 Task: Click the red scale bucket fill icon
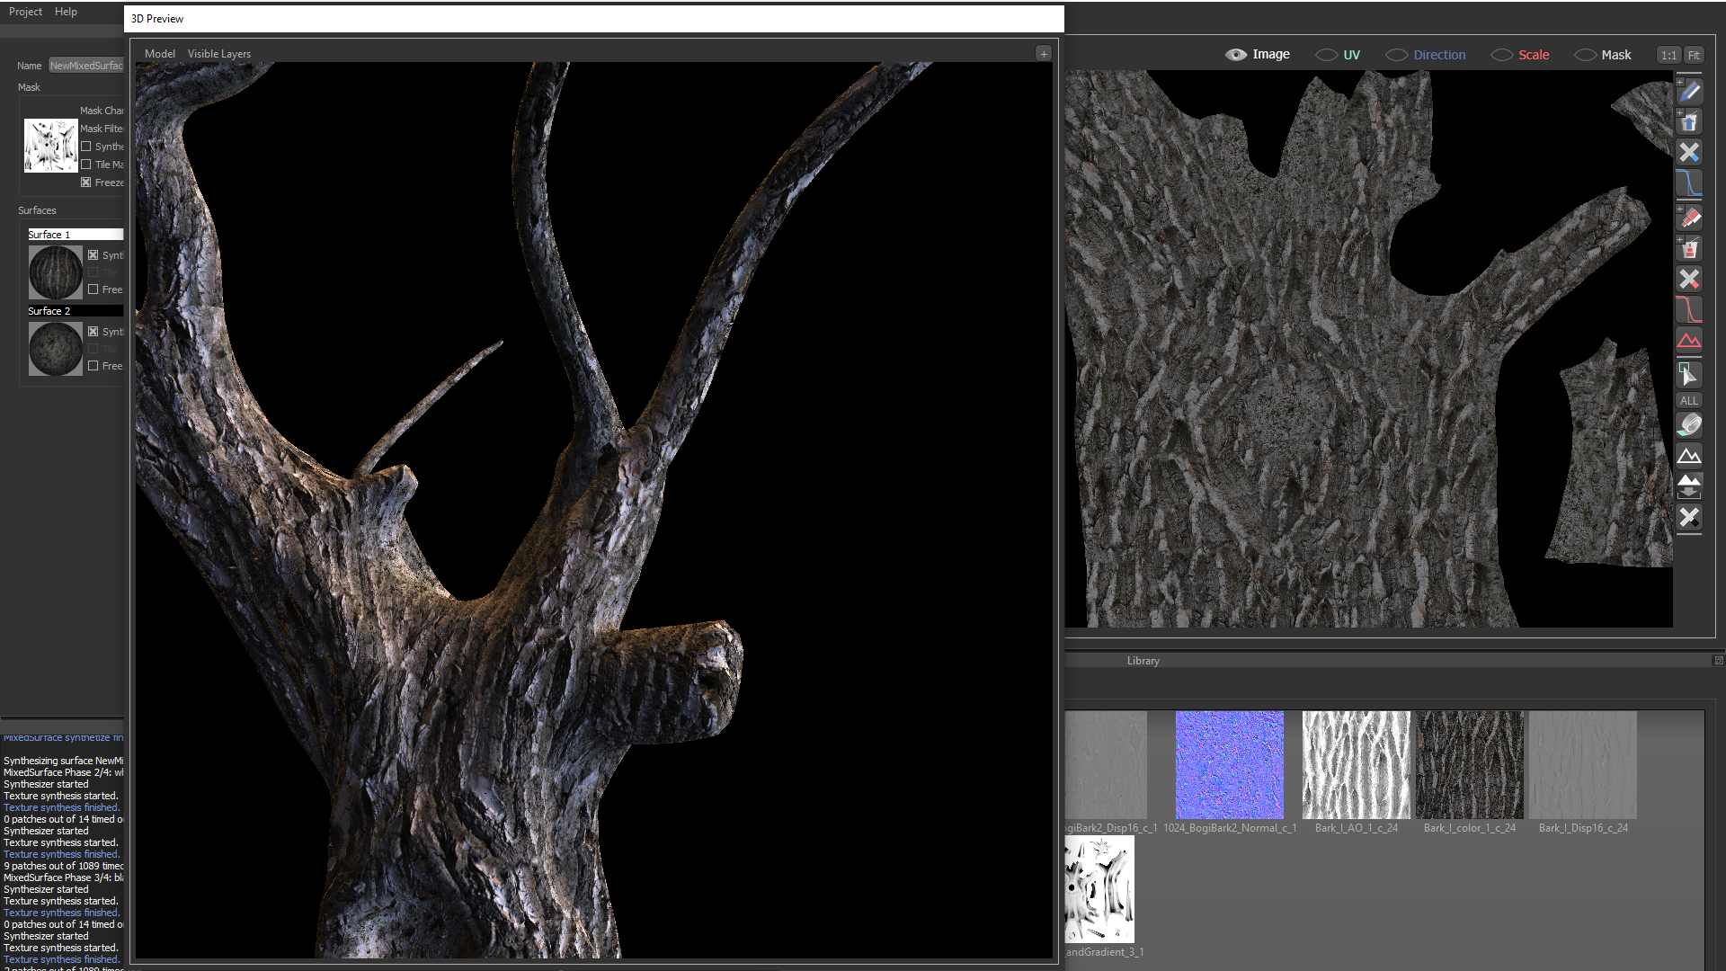[x=1689, y=249]
